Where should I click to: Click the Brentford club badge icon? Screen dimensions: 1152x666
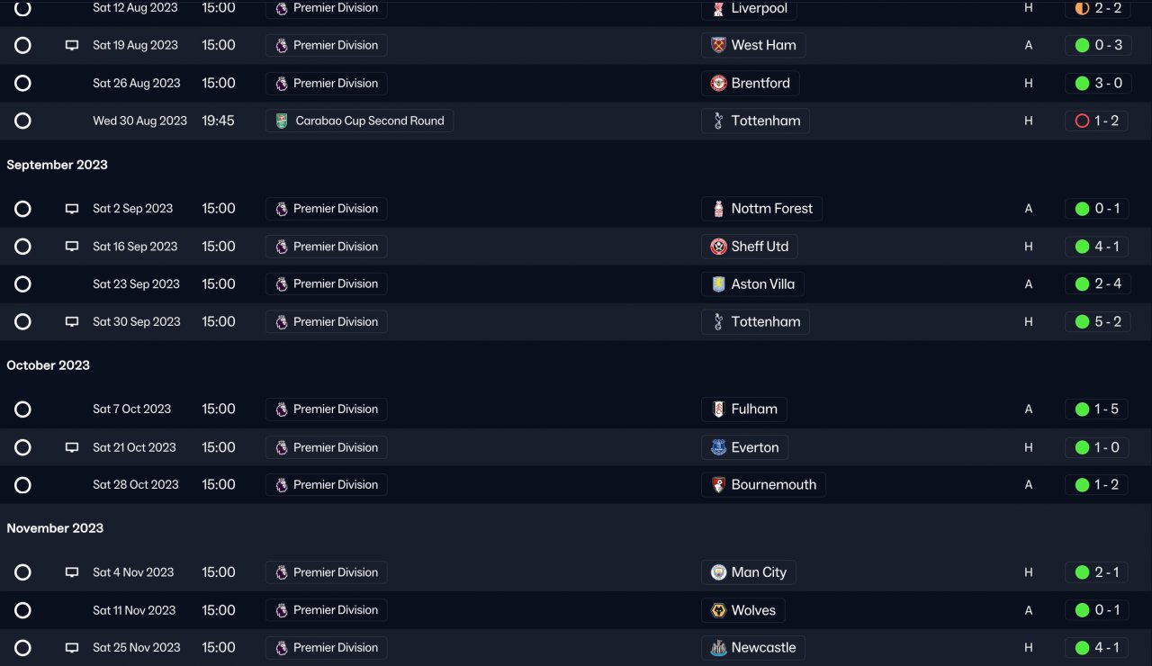(718, 84)
